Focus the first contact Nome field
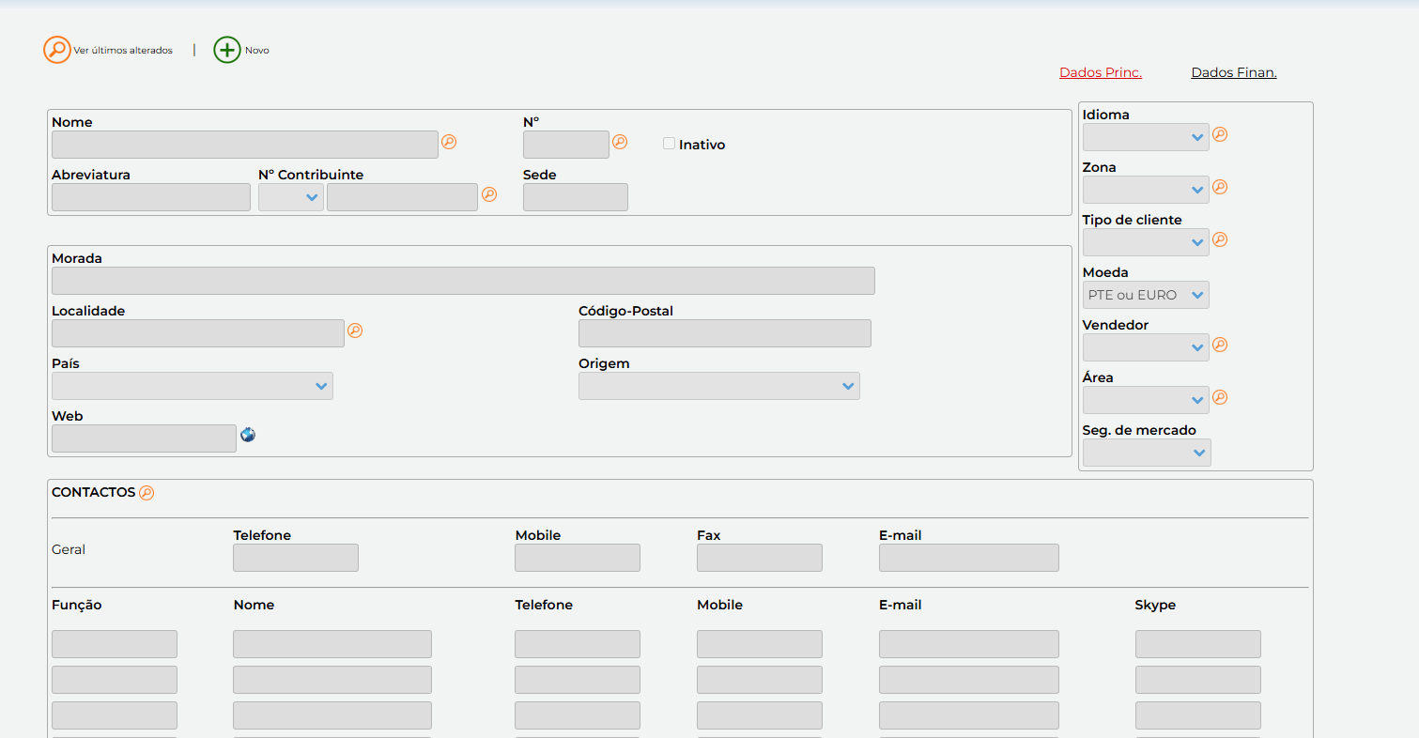The image size is (1419, 738). pyautogui.click(x=332, y=644)
